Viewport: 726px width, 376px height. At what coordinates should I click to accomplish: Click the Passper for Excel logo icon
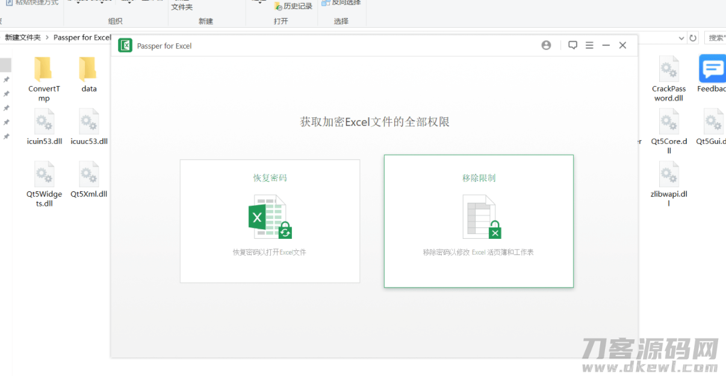point(125,45)
